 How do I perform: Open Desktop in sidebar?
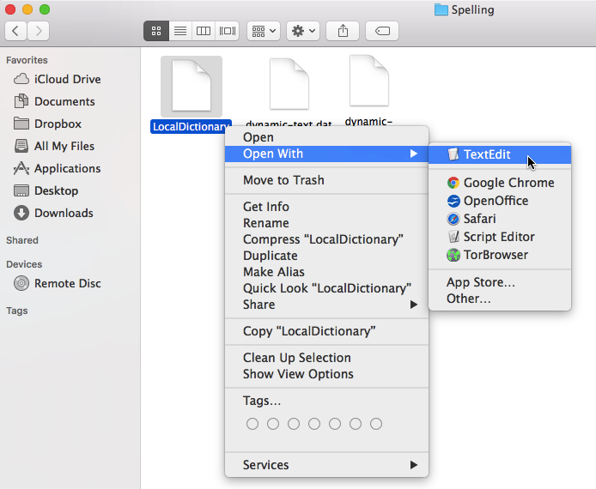click(x=46, y=190)
